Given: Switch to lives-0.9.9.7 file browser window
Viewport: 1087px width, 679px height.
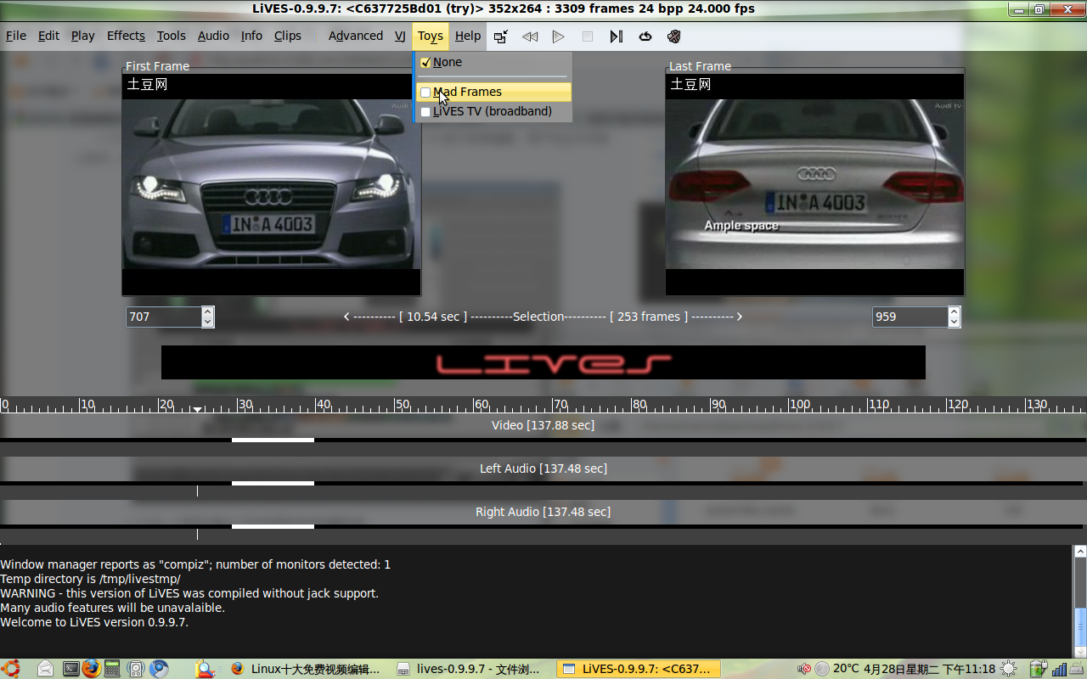Looking at the screenshot, I should tap(471, 669).
